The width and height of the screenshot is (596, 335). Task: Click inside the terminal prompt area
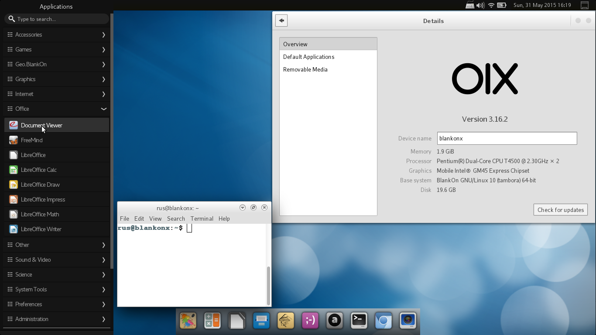pos(192,265)
